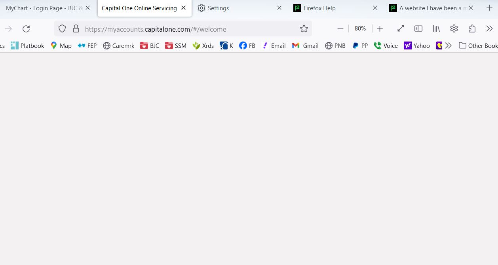Open the PP PayPal bookmark
This screenshot has width=498, height=265.
[360, 45]
